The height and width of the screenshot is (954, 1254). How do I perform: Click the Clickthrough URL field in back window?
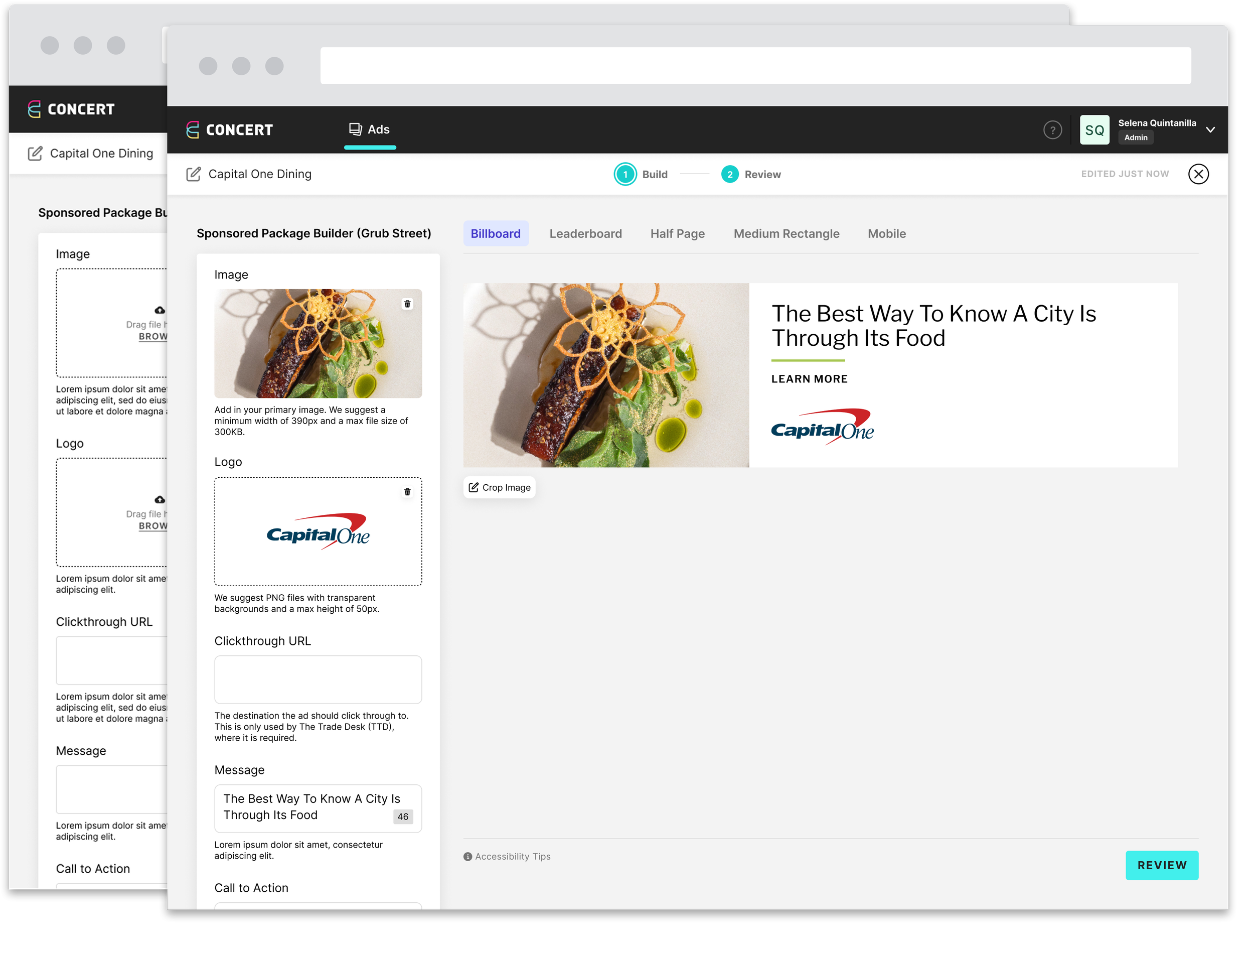click(112, 660)
